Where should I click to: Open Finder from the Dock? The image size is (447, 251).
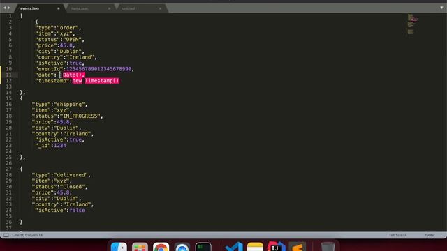pyautogui.click(x=119, y=246)
